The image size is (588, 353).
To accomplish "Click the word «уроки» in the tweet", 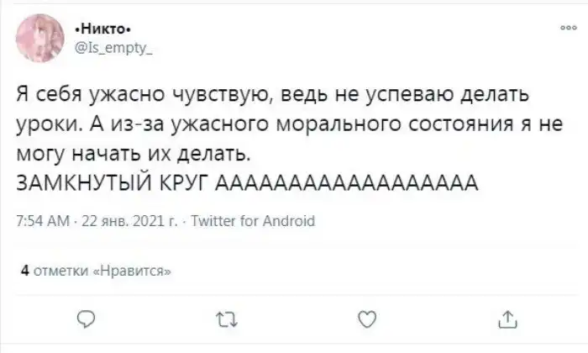I will click(45, 124).
